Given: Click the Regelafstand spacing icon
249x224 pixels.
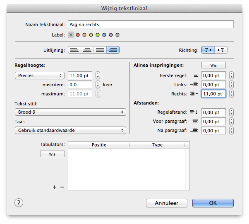Looking at the screenshot, I should click(x=194, y=112).
